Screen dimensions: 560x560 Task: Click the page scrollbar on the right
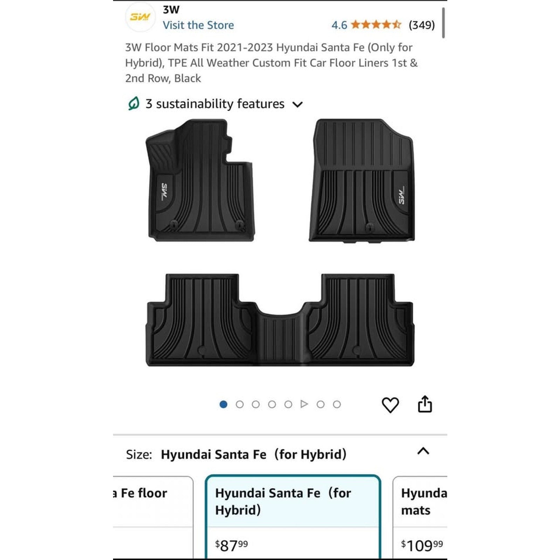443,23
